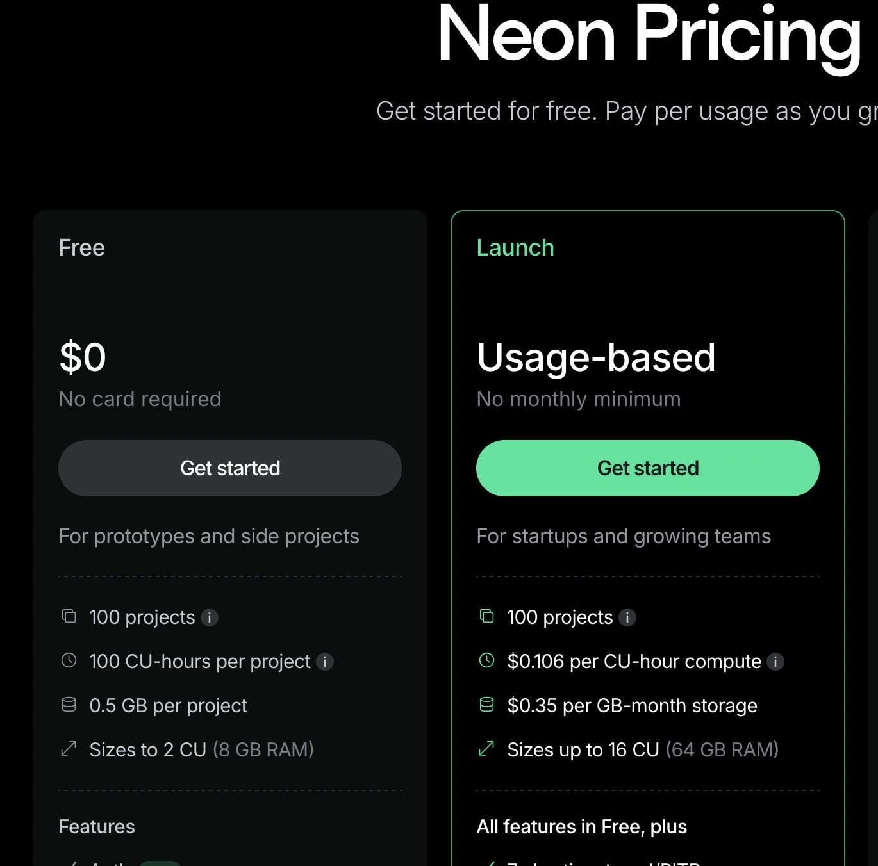Click the green projects icon on Launch card
Image resolution: width=878 pixels, height=866 pixels.
click(487, 616)
